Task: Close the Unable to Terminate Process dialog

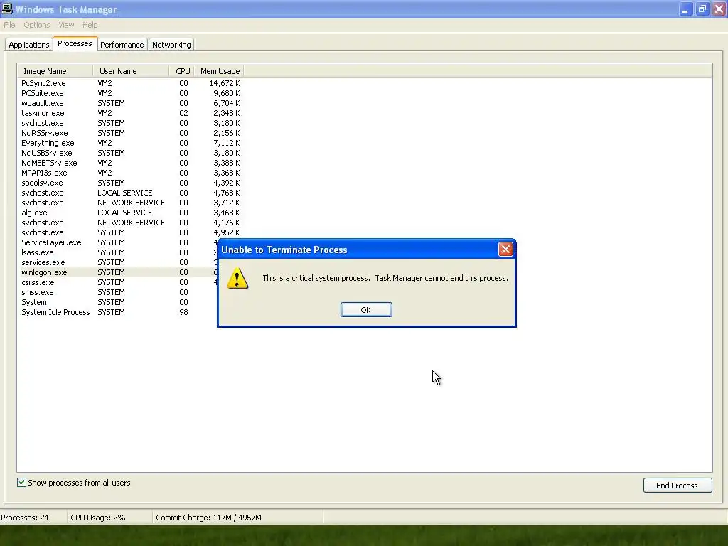Action: pyautogui.click(x=505, y=250)
